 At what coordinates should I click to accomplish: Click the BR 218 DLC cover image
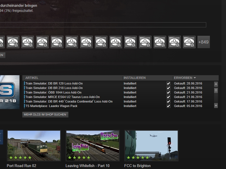(10, 92)
